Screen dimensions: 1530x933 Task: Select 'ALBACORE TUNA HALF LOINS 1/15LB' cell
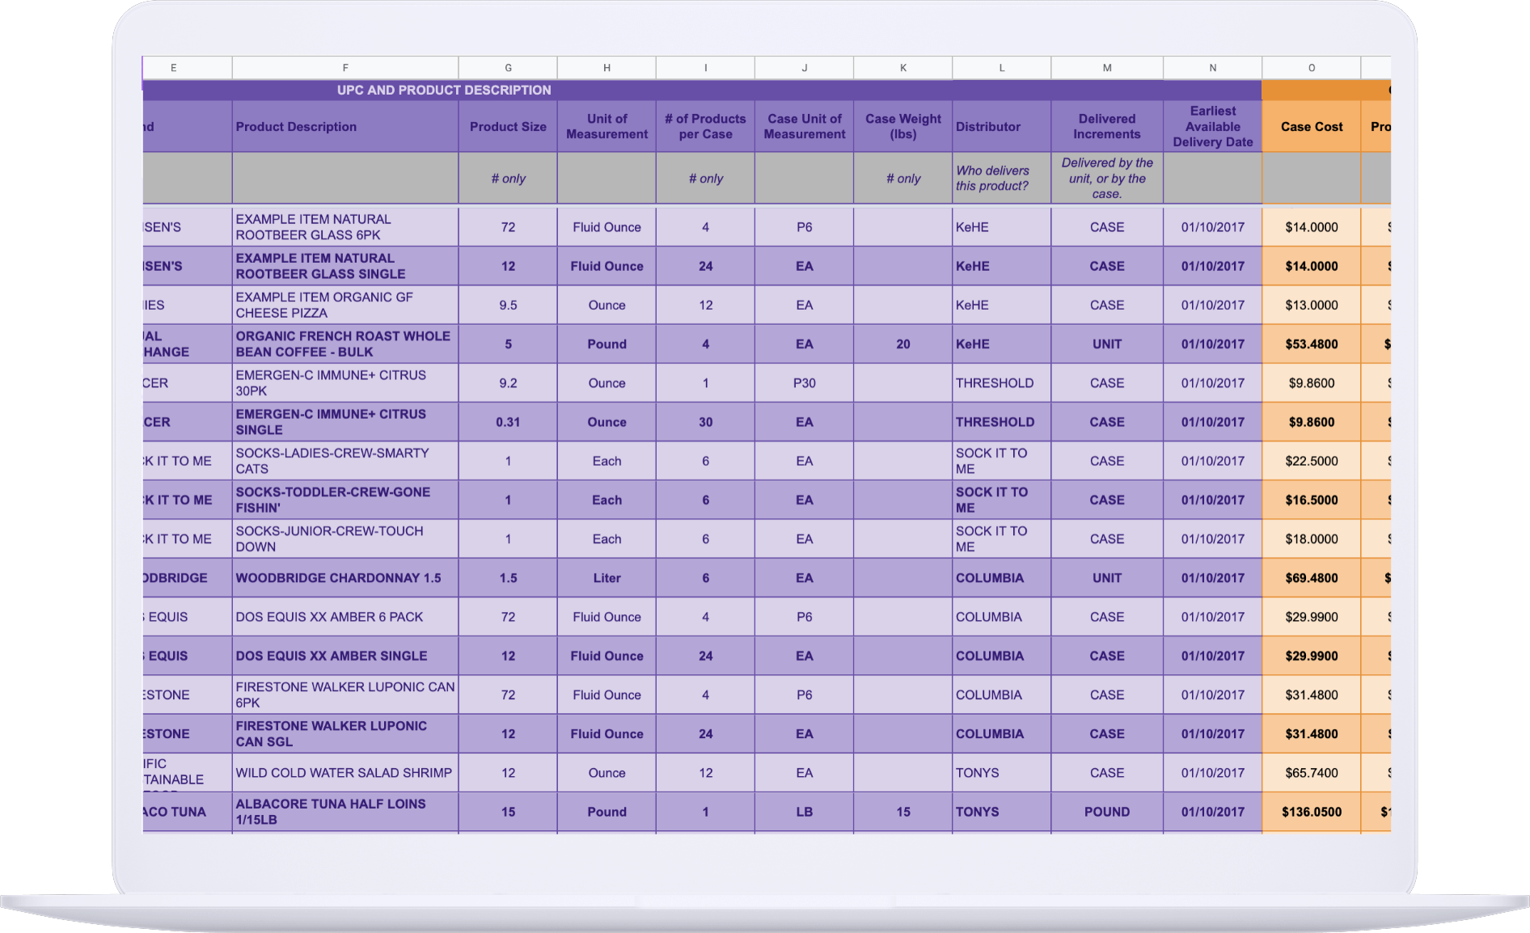[345, 812]
